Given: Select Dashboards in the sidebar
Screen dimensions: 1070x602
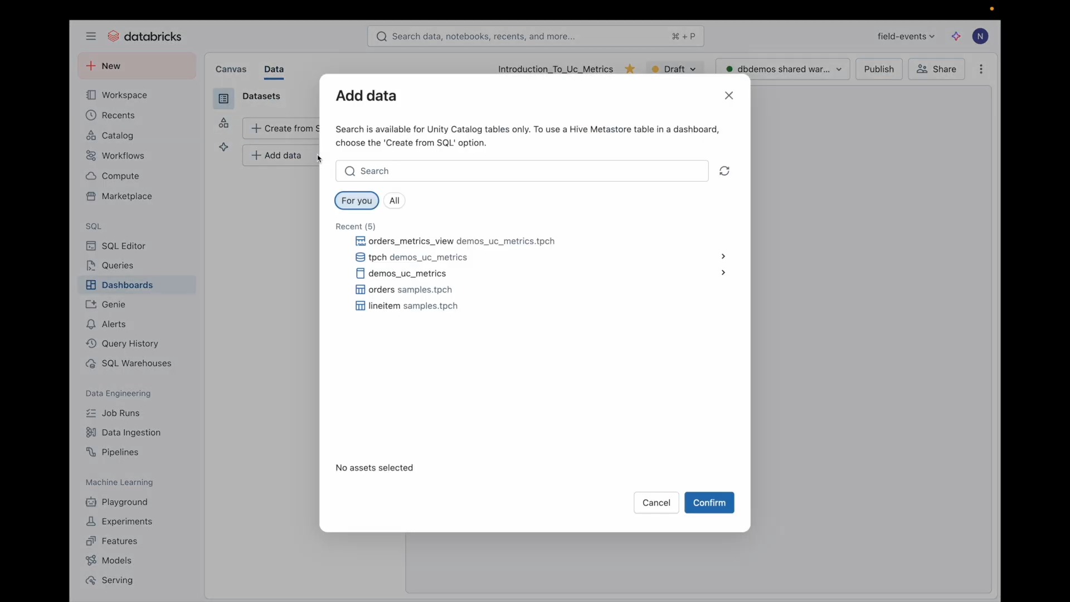Looking at the screenshot, I should click(137, 285).
